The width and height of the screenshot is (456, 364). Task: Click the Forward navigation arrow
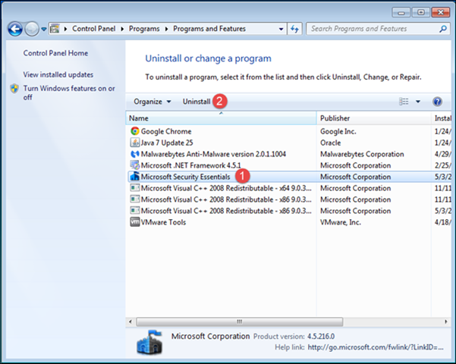tap(32, 29)
